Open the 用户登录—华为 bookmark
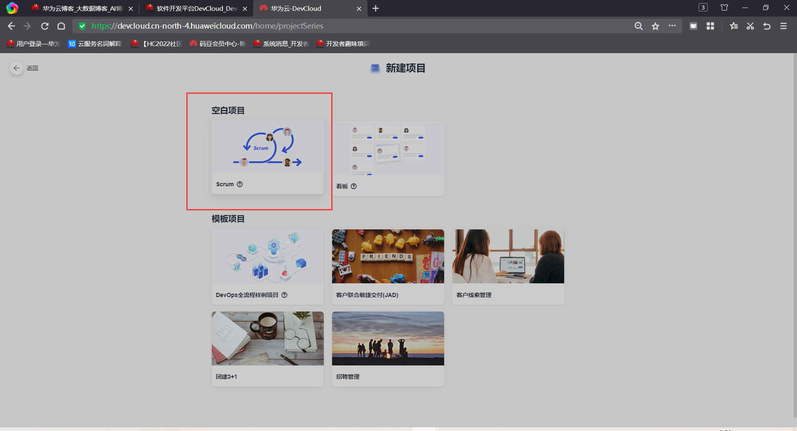The height and width of the screenshot is (431, 797). [34, 44]
